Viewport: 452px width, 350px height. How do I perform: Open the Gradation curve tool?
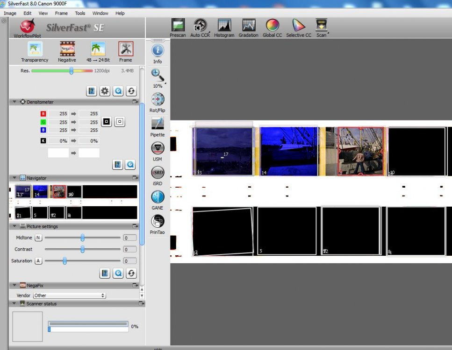pyautogui.click(x=248, y=26)
